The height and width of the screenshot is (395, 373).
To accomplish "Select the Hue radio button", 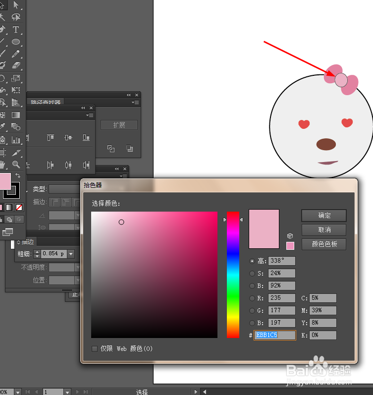I will (x=252, y=261).
